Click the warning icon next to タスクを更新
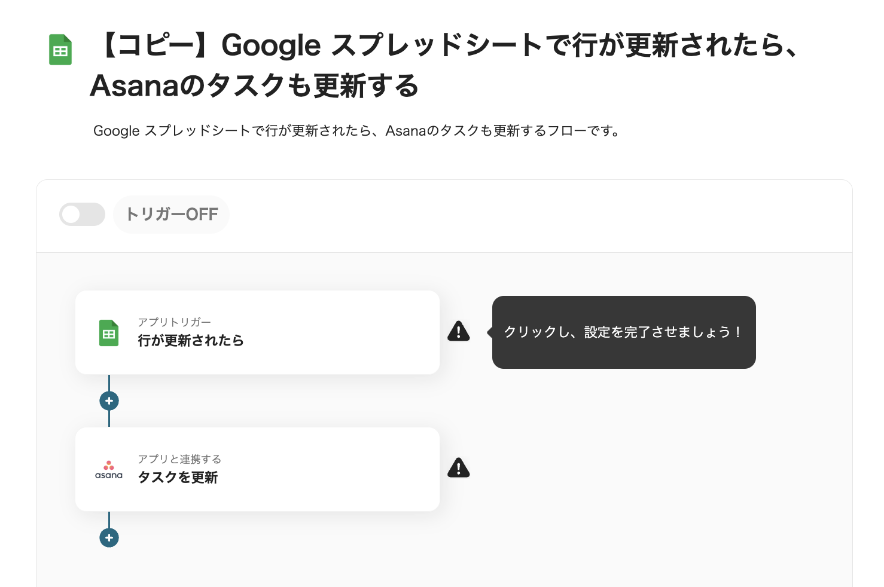The width and height of the screenshot is (884, 587). pos(459,468)
